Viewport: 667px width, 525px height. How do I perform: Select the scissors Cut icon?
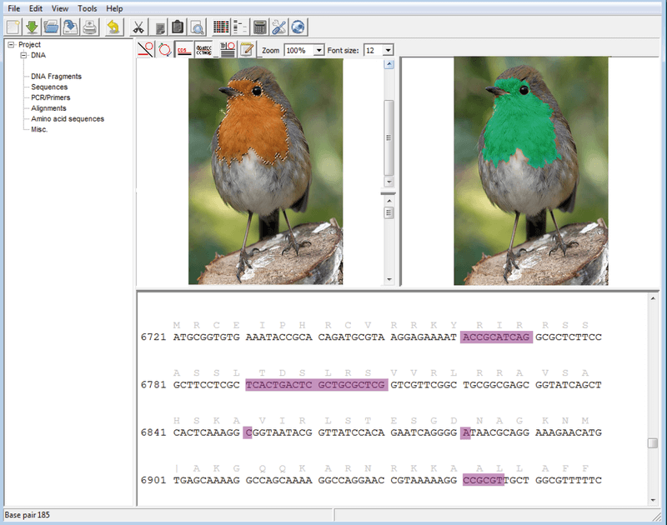[139, 27]
